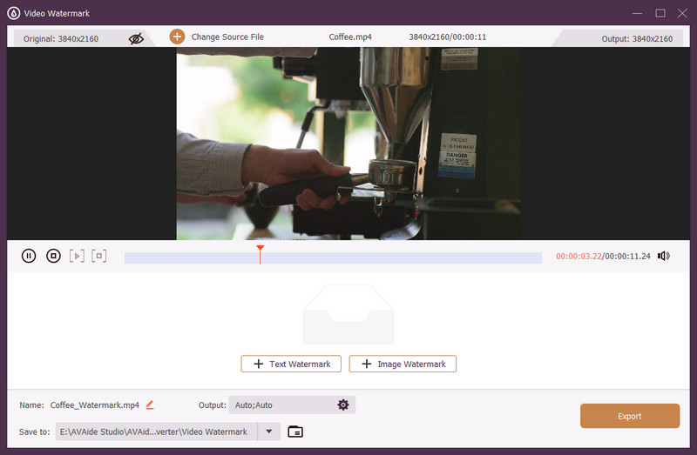Open the save folder browse icon
This screenshot has width=697, height=455.
(x=295, y=432)
